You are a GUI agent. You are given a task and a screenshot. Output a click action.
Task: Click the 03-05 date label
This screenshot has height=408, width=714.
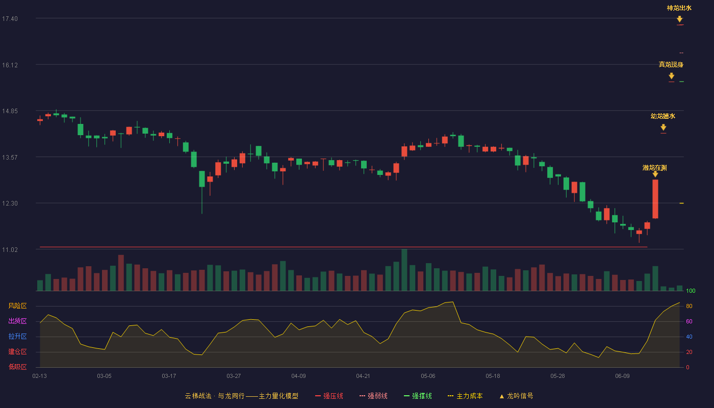click(104, 376)
